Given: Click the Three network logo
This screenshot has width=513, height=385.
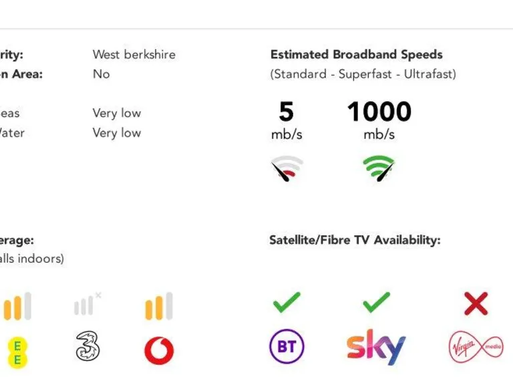Looking at the screenshot, I should 88,347.
